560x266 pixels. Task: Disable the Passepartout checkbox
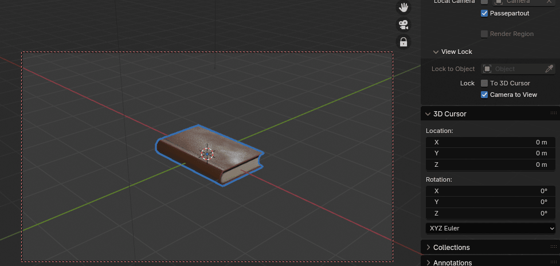pyautogui.click(x=484, y=13)
